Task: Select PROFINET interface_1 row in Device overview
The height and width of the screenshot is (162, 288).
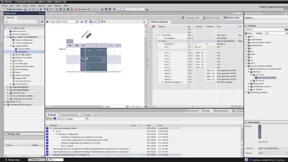Action: tap(198, 82)
